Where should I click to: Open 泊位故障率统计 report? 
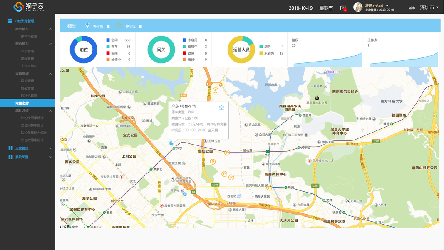[32, 140]
